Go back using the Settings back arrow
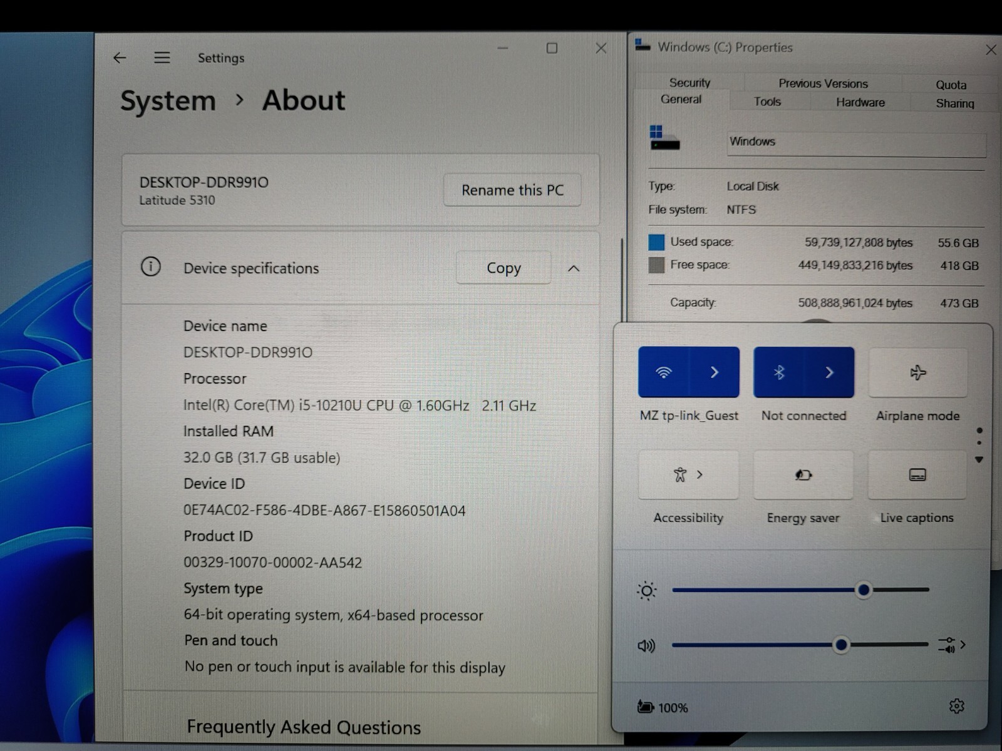The image size is (1002, 751). pos(120,58)
